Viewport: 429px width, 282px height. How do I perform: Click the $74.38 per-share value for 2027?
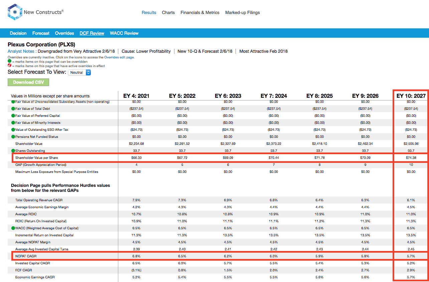pos(411,158)
